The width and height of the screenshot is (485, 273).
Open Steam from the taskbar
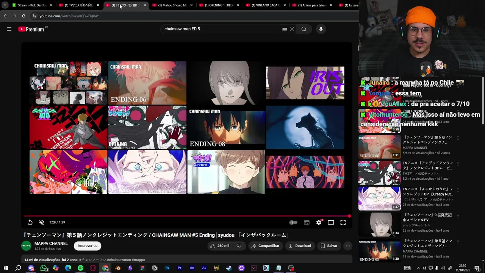point(229,268)
